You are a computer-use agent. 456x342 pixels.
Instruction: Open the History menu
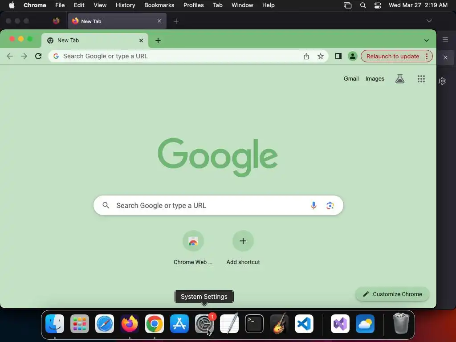click(125, 5)
